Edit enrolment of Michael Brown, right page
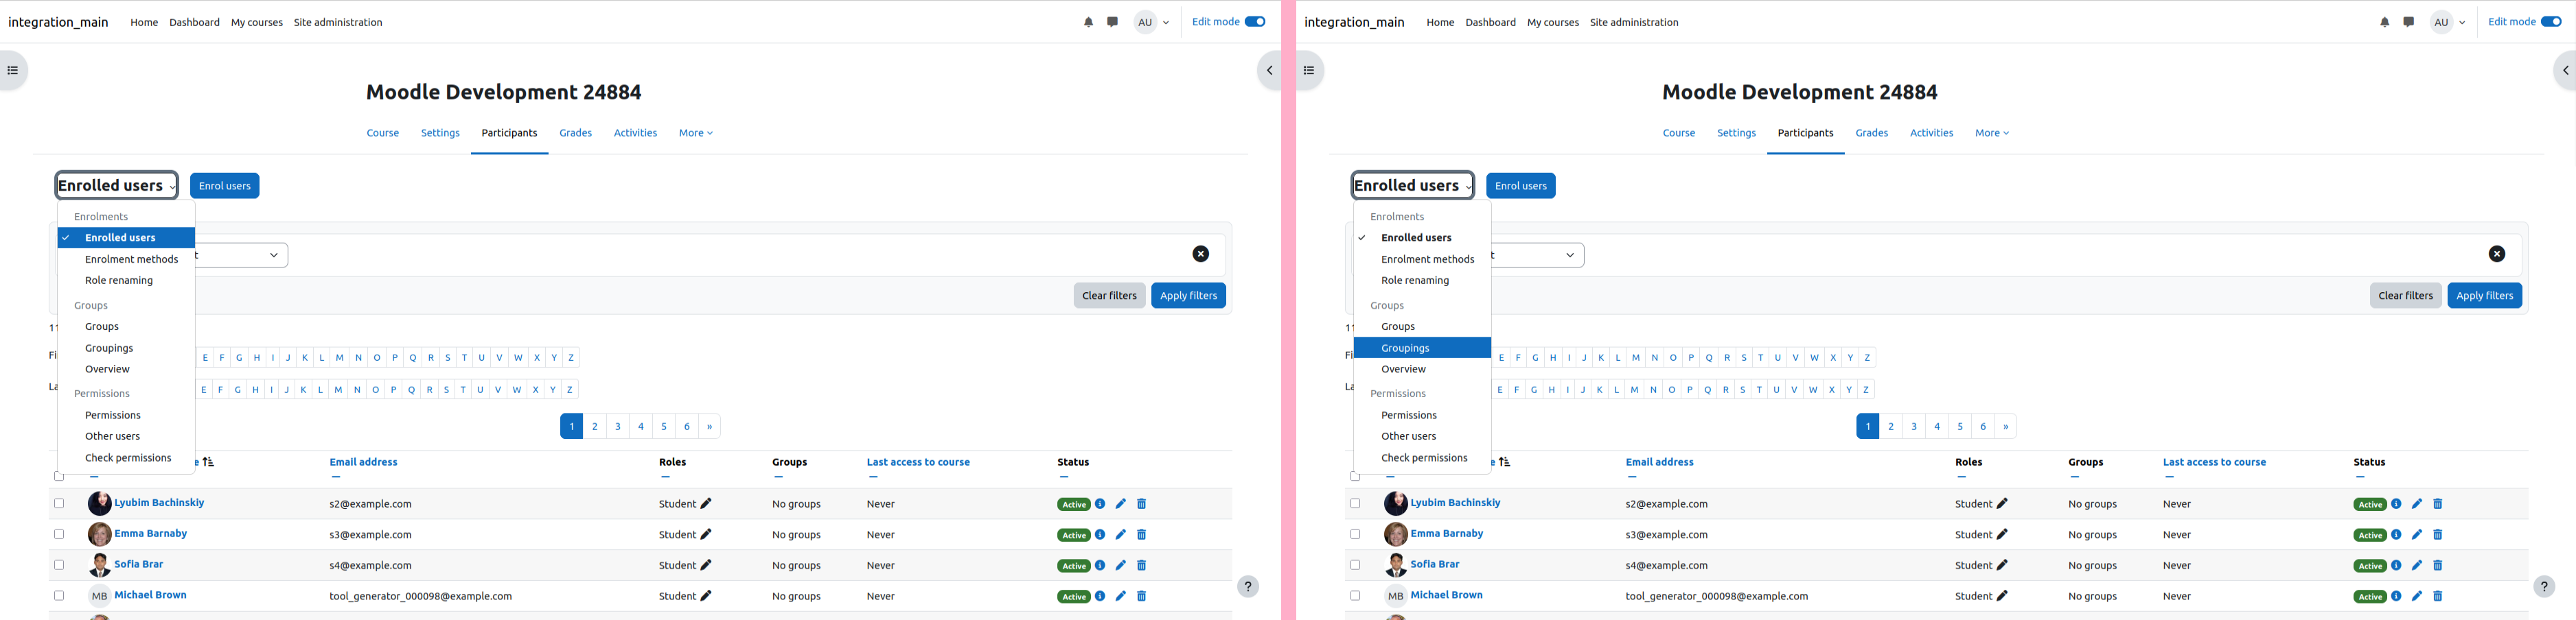The image size is (2576, 620). pos(2417,597)
